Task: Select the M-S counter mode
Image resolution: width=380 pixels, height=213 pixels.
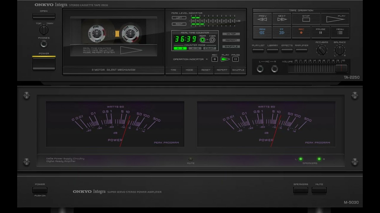Action: point(180,48)
